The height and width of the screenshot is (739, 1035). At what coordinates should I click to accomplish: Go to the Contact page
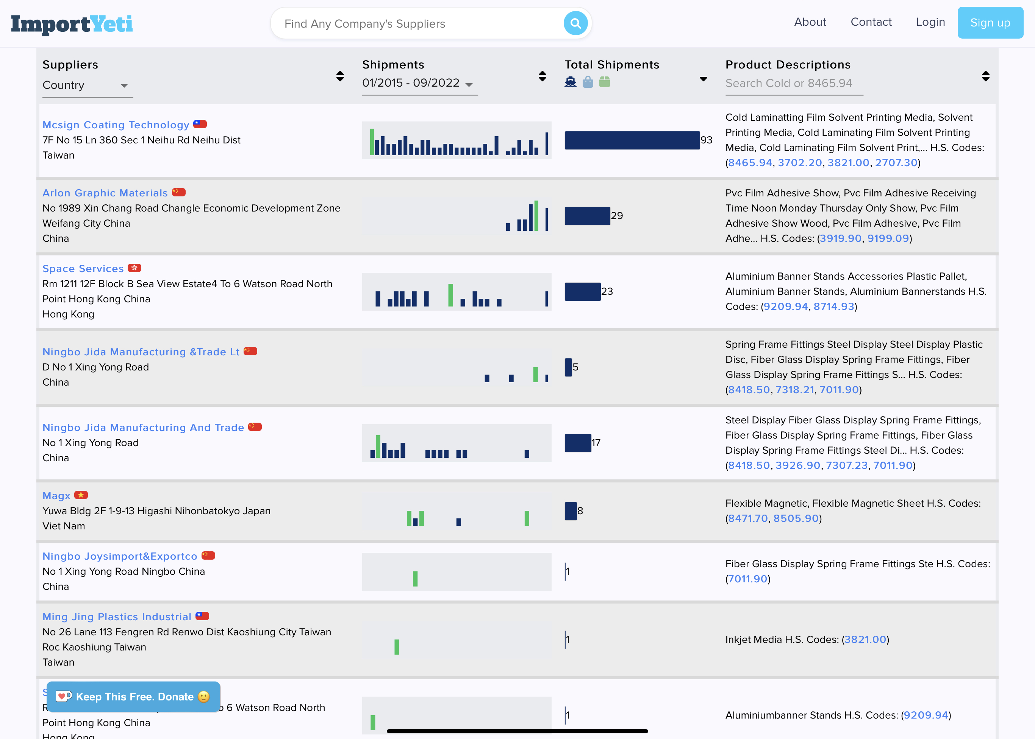871,22
